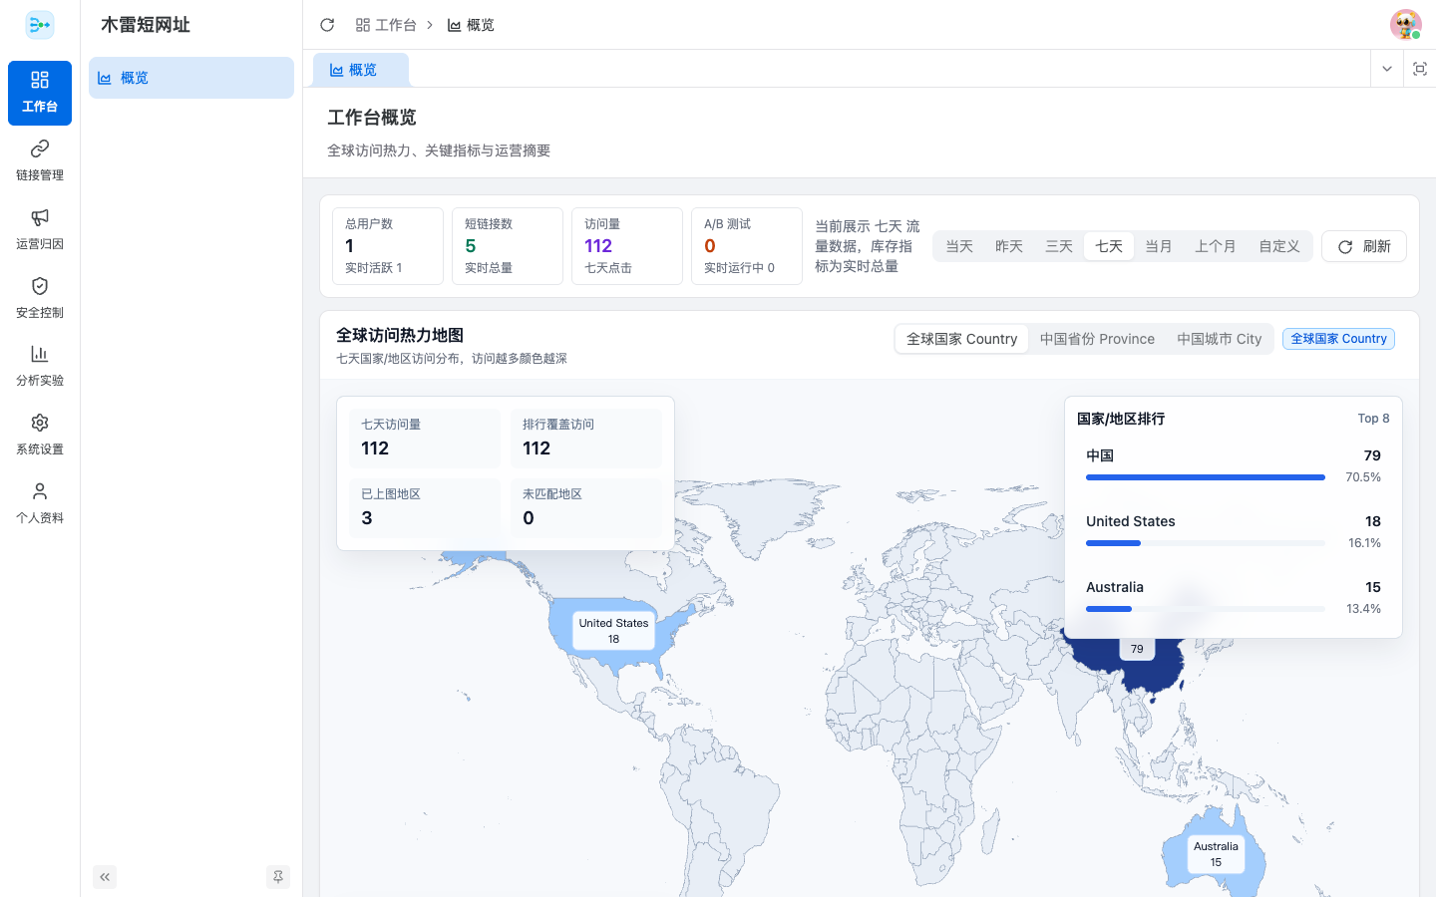
Task: Click the app logo icon
Action: click(x=40, y=25)
